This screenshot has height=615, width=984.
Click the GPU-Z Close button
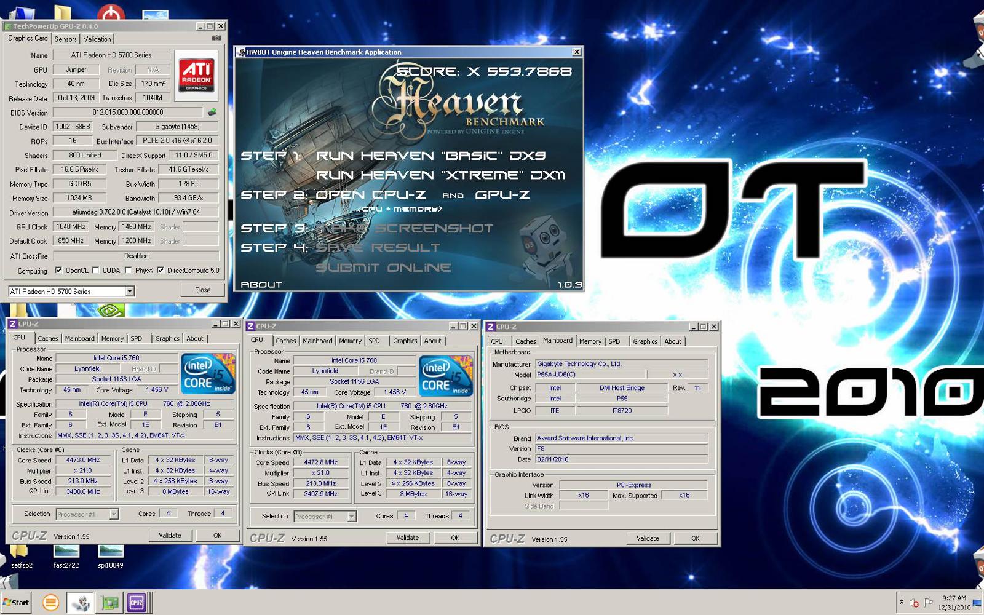(x=203, y=290)
